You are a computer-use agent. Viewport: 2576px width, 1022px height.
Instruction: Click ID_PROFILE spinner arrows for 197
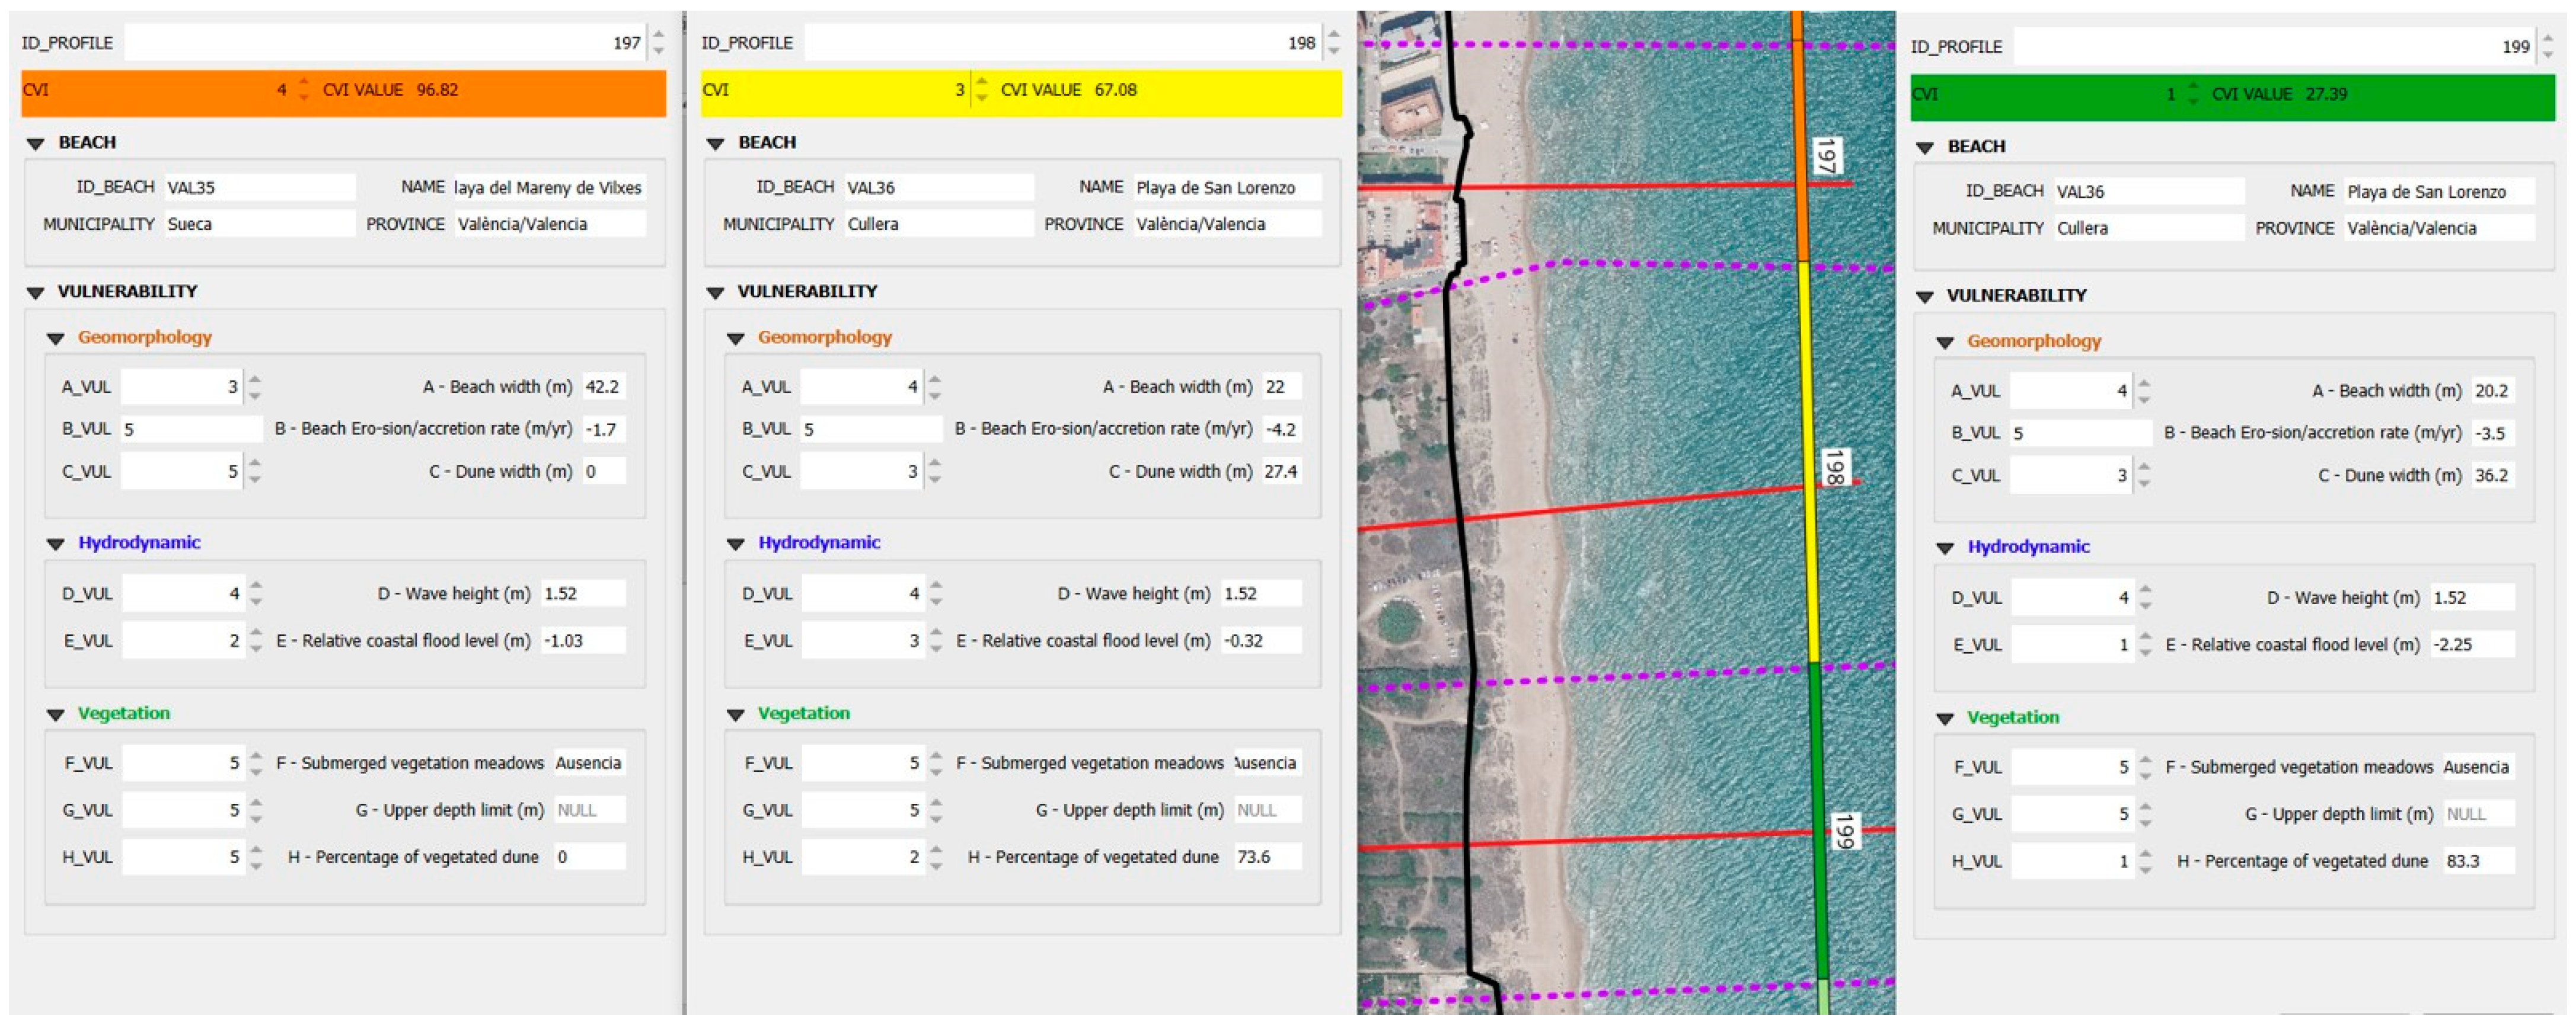pos(658,43)
